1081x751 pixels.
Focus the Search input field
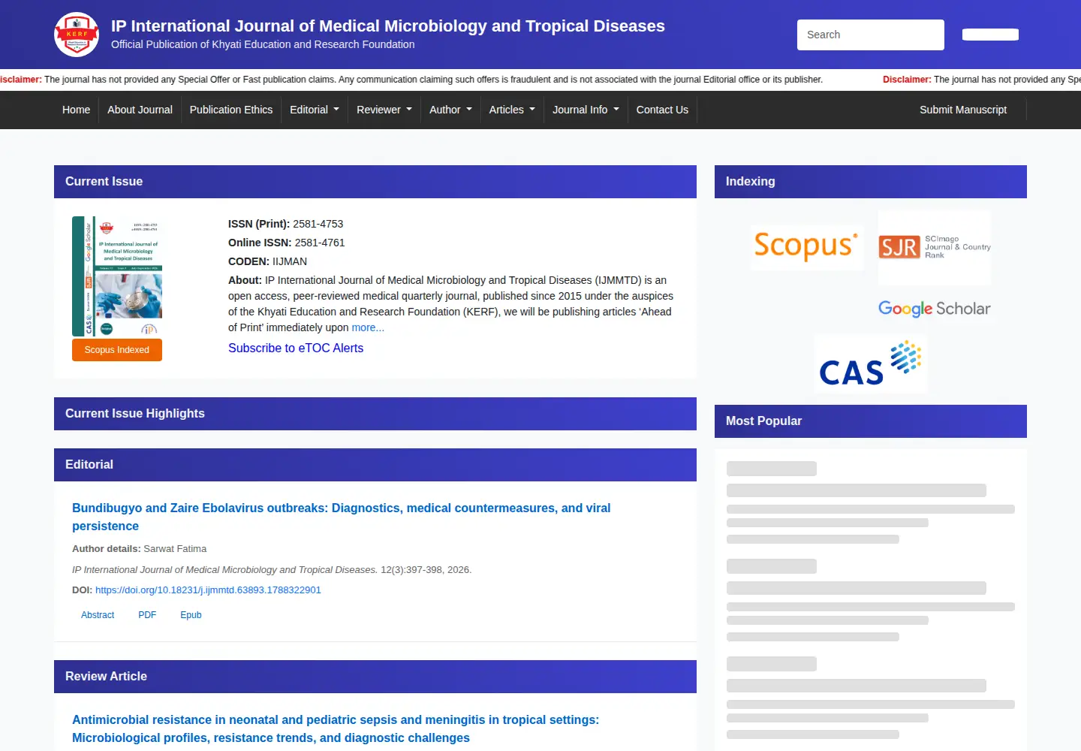(871, 35)
